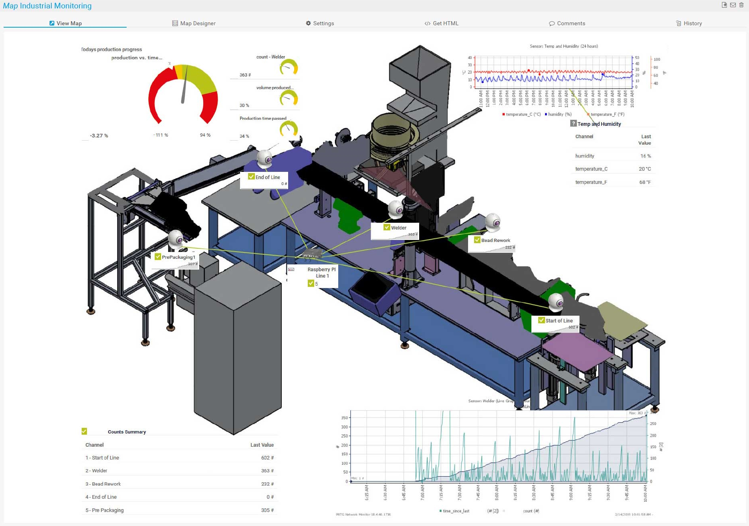The image size is (749, 526).
Task: Select the delete map trash icon
Action: click(742, 5)
